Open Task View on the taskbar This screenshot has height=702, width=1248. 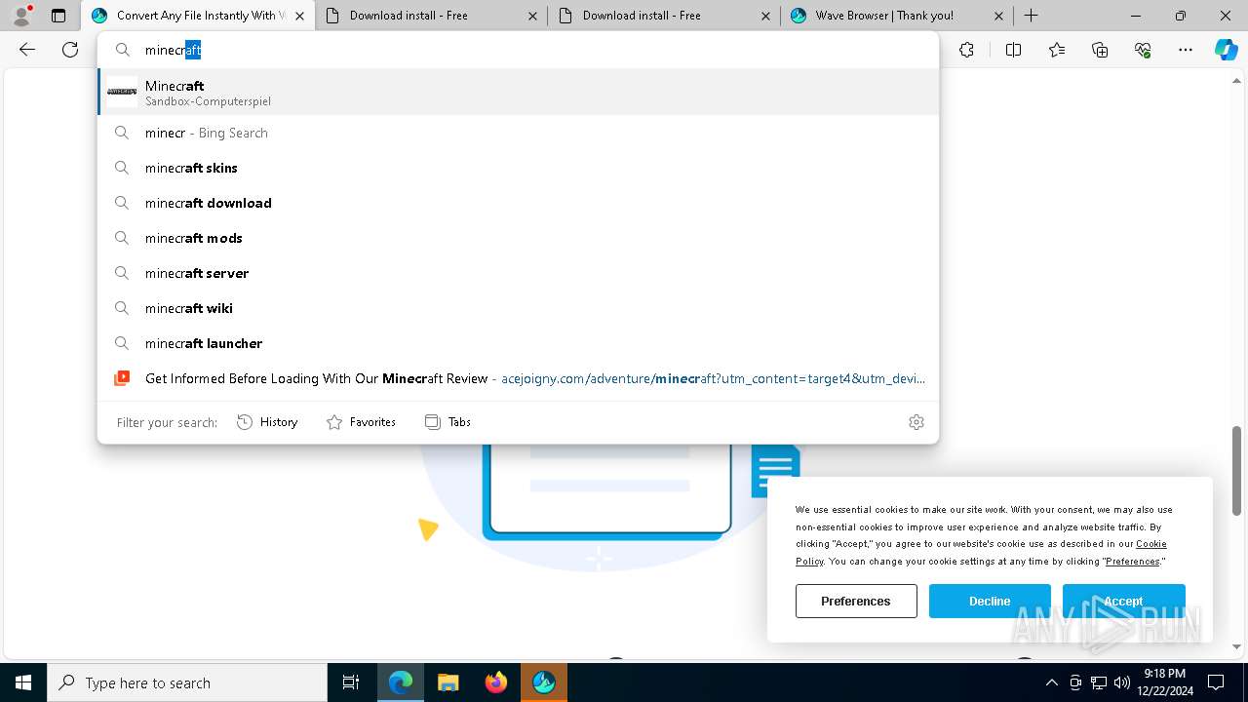351,682
